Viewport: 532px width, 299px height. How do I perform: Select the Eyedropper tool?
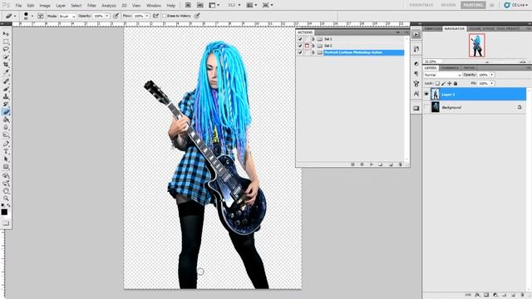[6, 72]
